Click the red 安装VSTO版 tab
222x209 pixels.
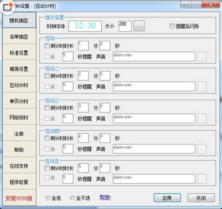click(19, 198)
